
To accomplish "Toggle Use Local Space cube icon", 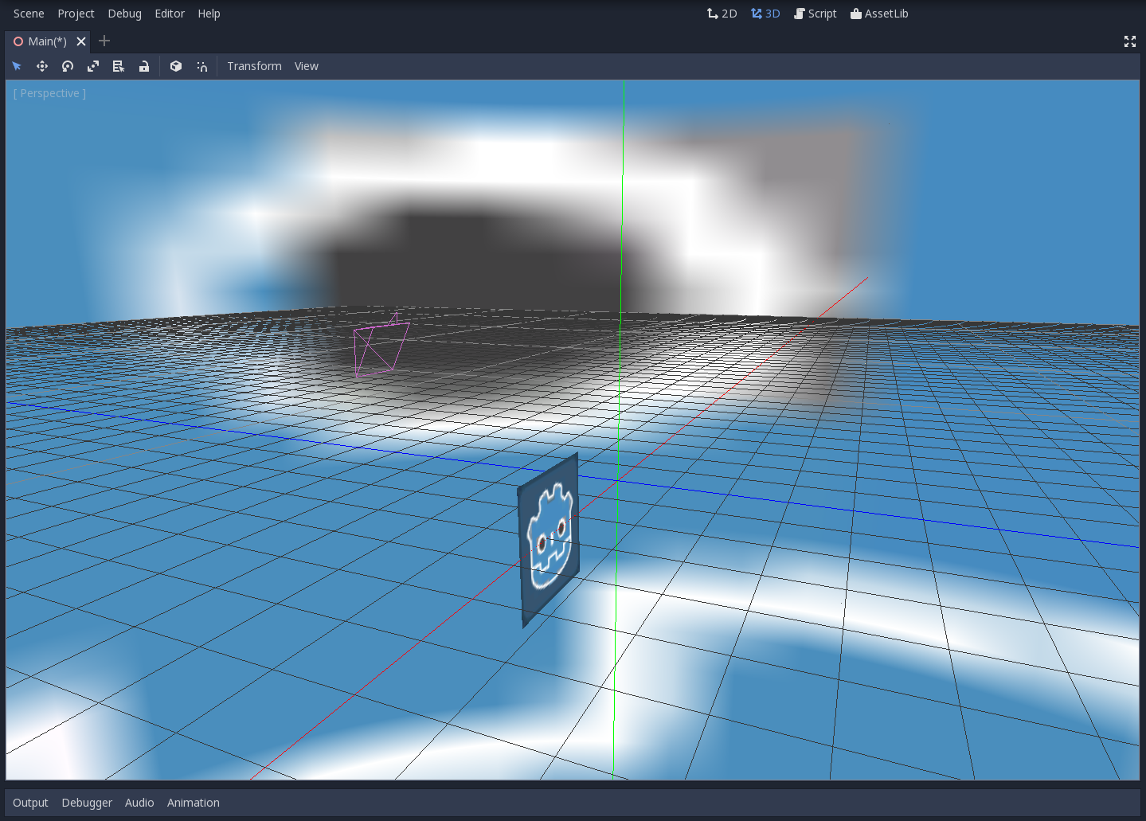I will [176, 66].
